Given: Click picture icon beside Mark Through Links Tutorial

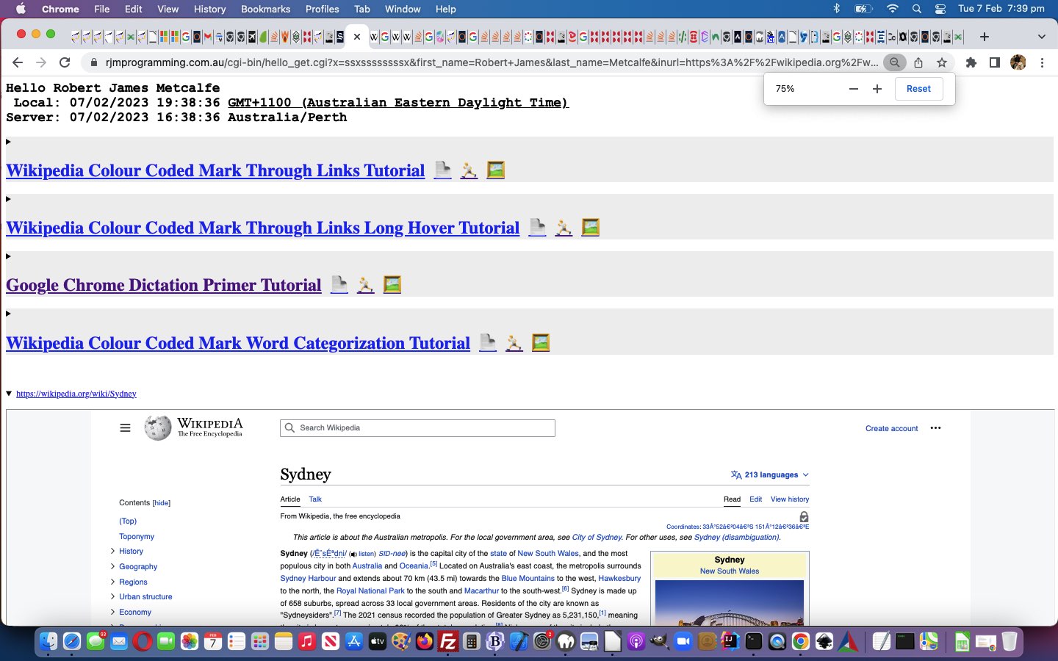Looking at the screenshot, I should (x=496, y=170).
